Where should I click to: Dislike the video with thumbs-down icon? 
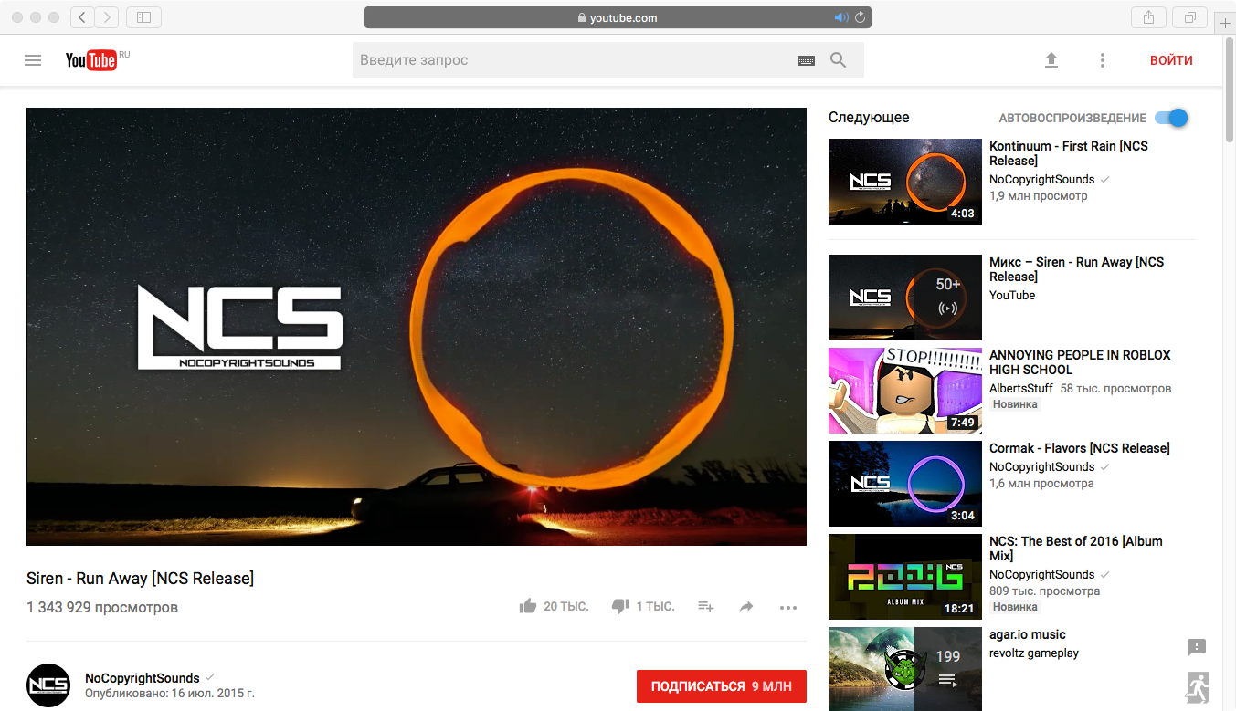click(x=620, y=606)
